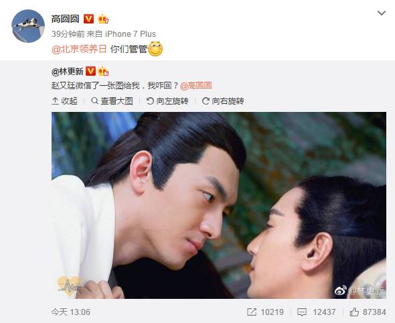Click the orange V verified badge beside 高圆圆
The height and width of the screenshot is (323, 395).
point(88,19)
